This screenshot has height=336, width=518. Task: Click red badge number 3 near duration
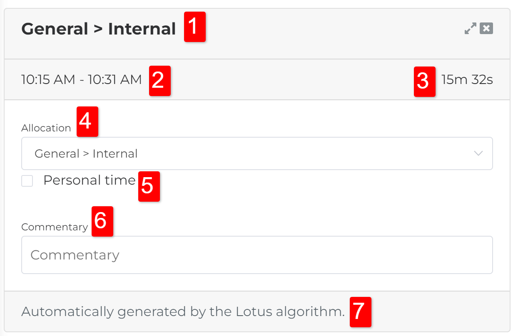click(x=424, y=82)
